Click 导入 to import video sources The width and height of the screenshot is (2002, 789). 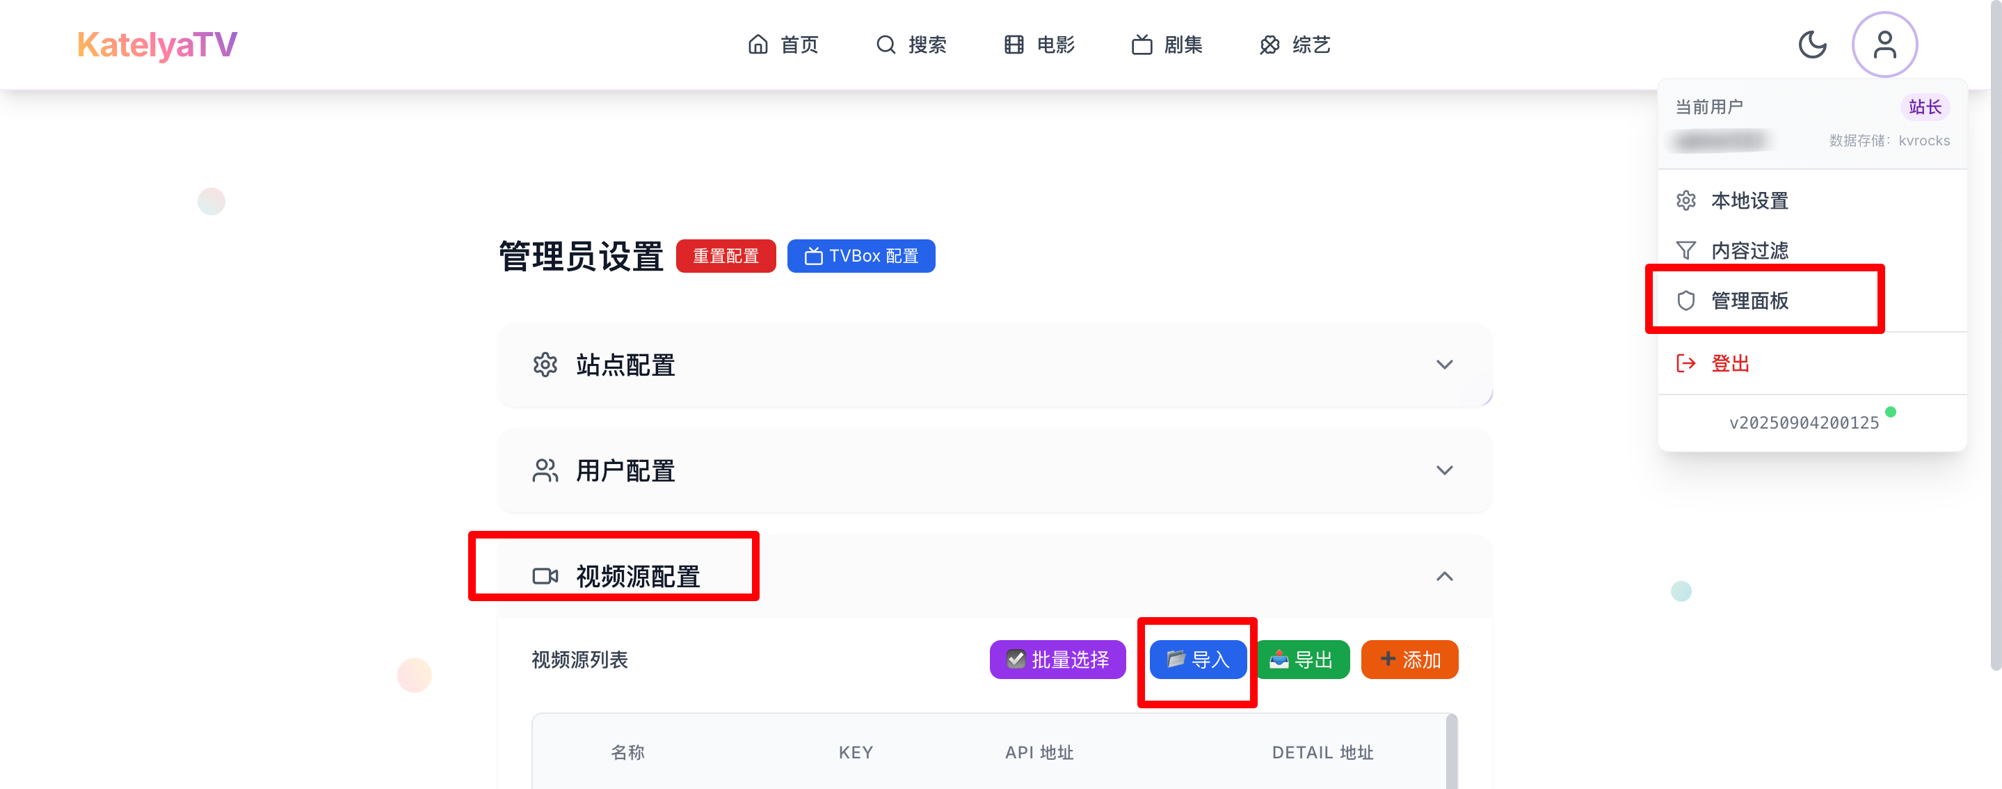point(1198,659)
